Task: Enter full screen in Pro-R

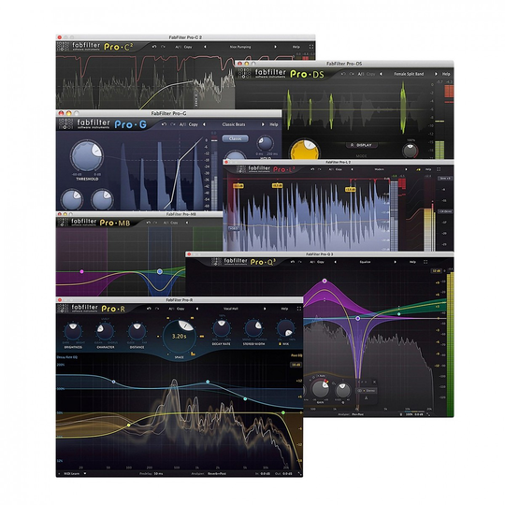Action: (x=299, y=309)
